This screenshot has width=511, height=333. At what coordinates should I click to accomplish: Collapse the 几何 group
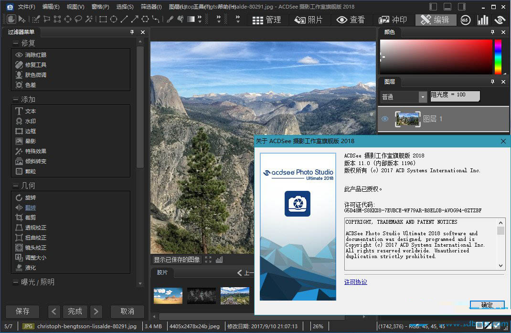(16, 186)
